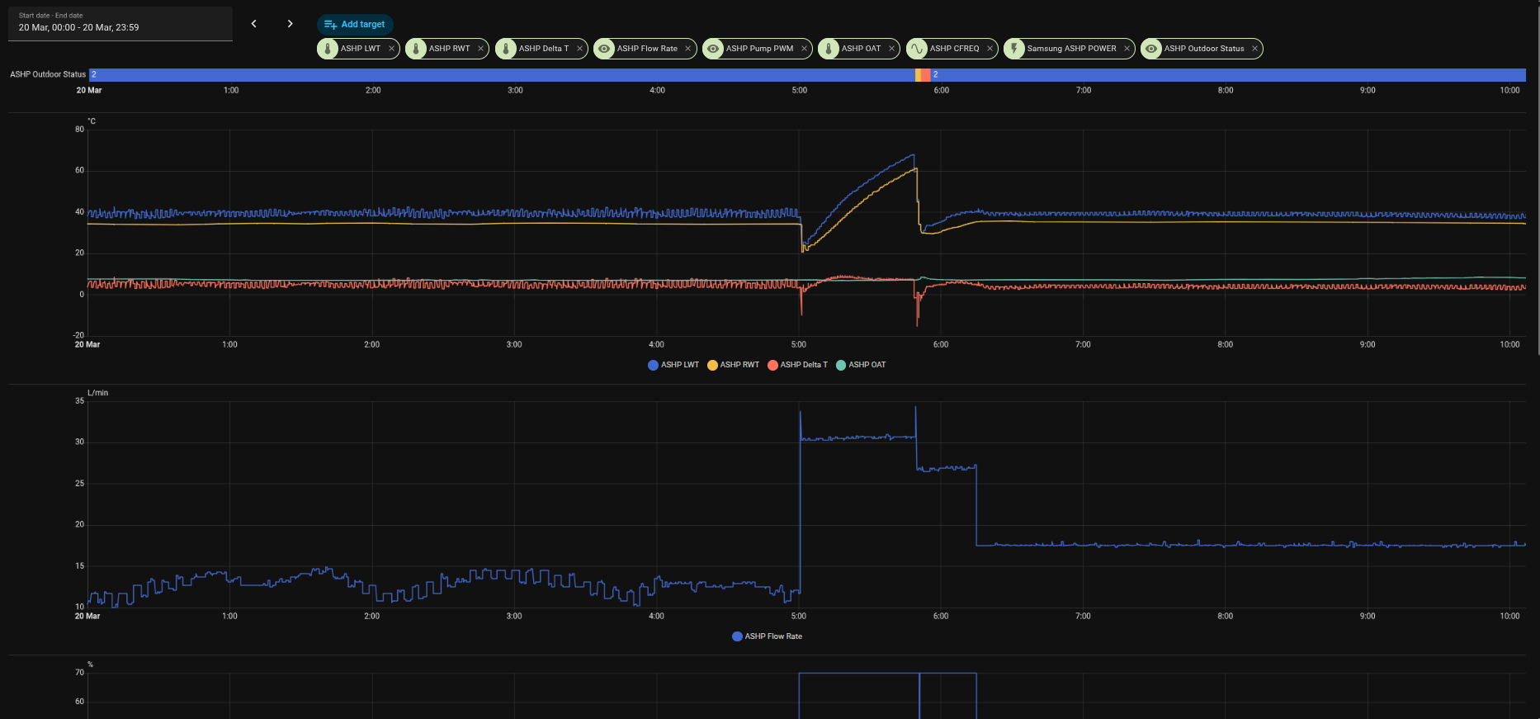Go to next date range with right chevron

coord(290,24)
